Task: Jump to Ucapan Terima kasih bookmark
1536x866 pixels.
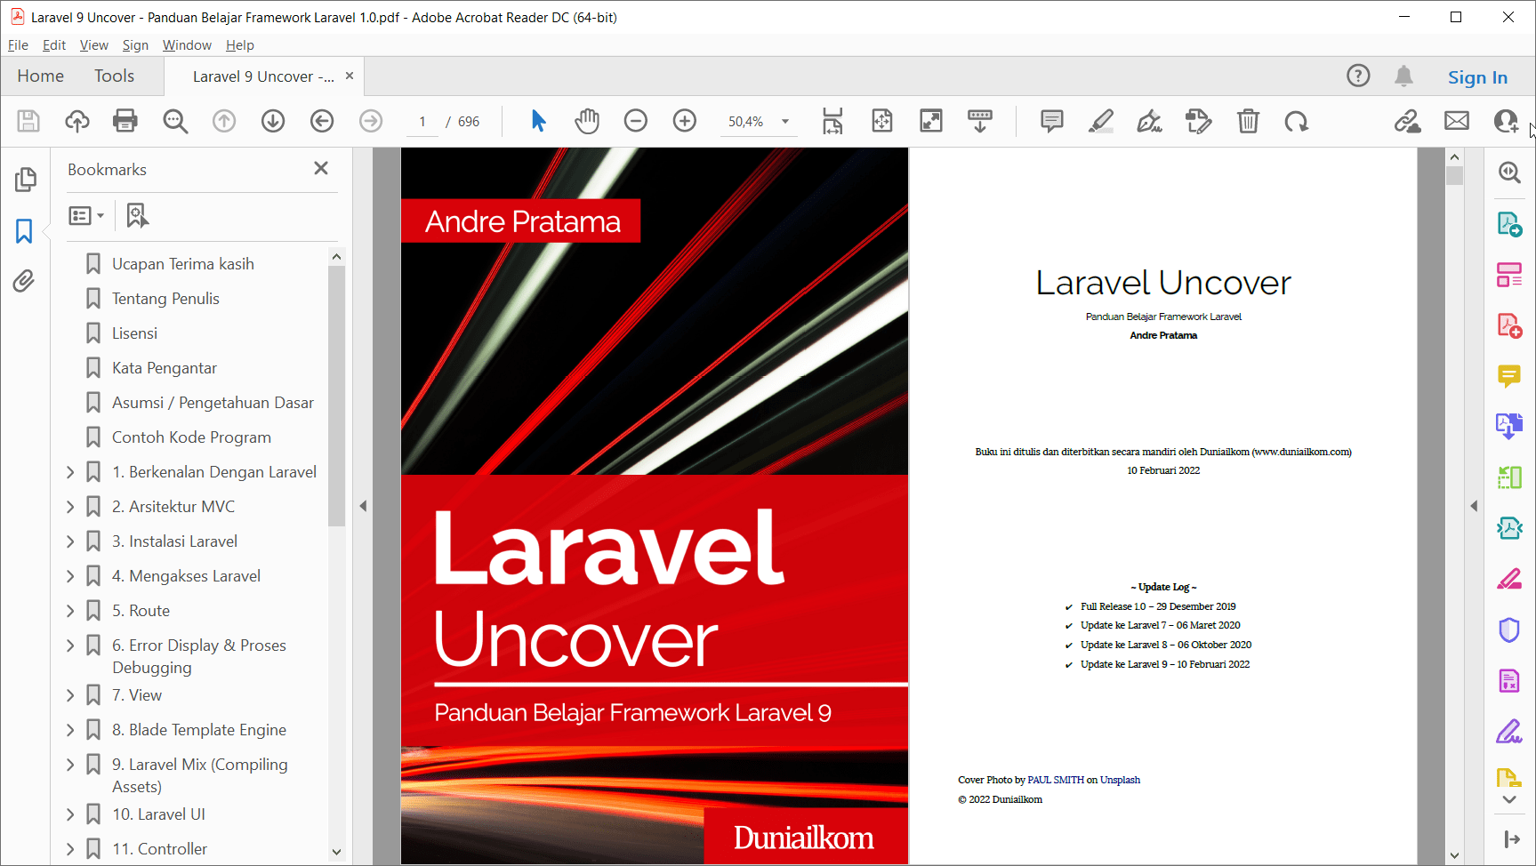Action: (x=183, y=264)
